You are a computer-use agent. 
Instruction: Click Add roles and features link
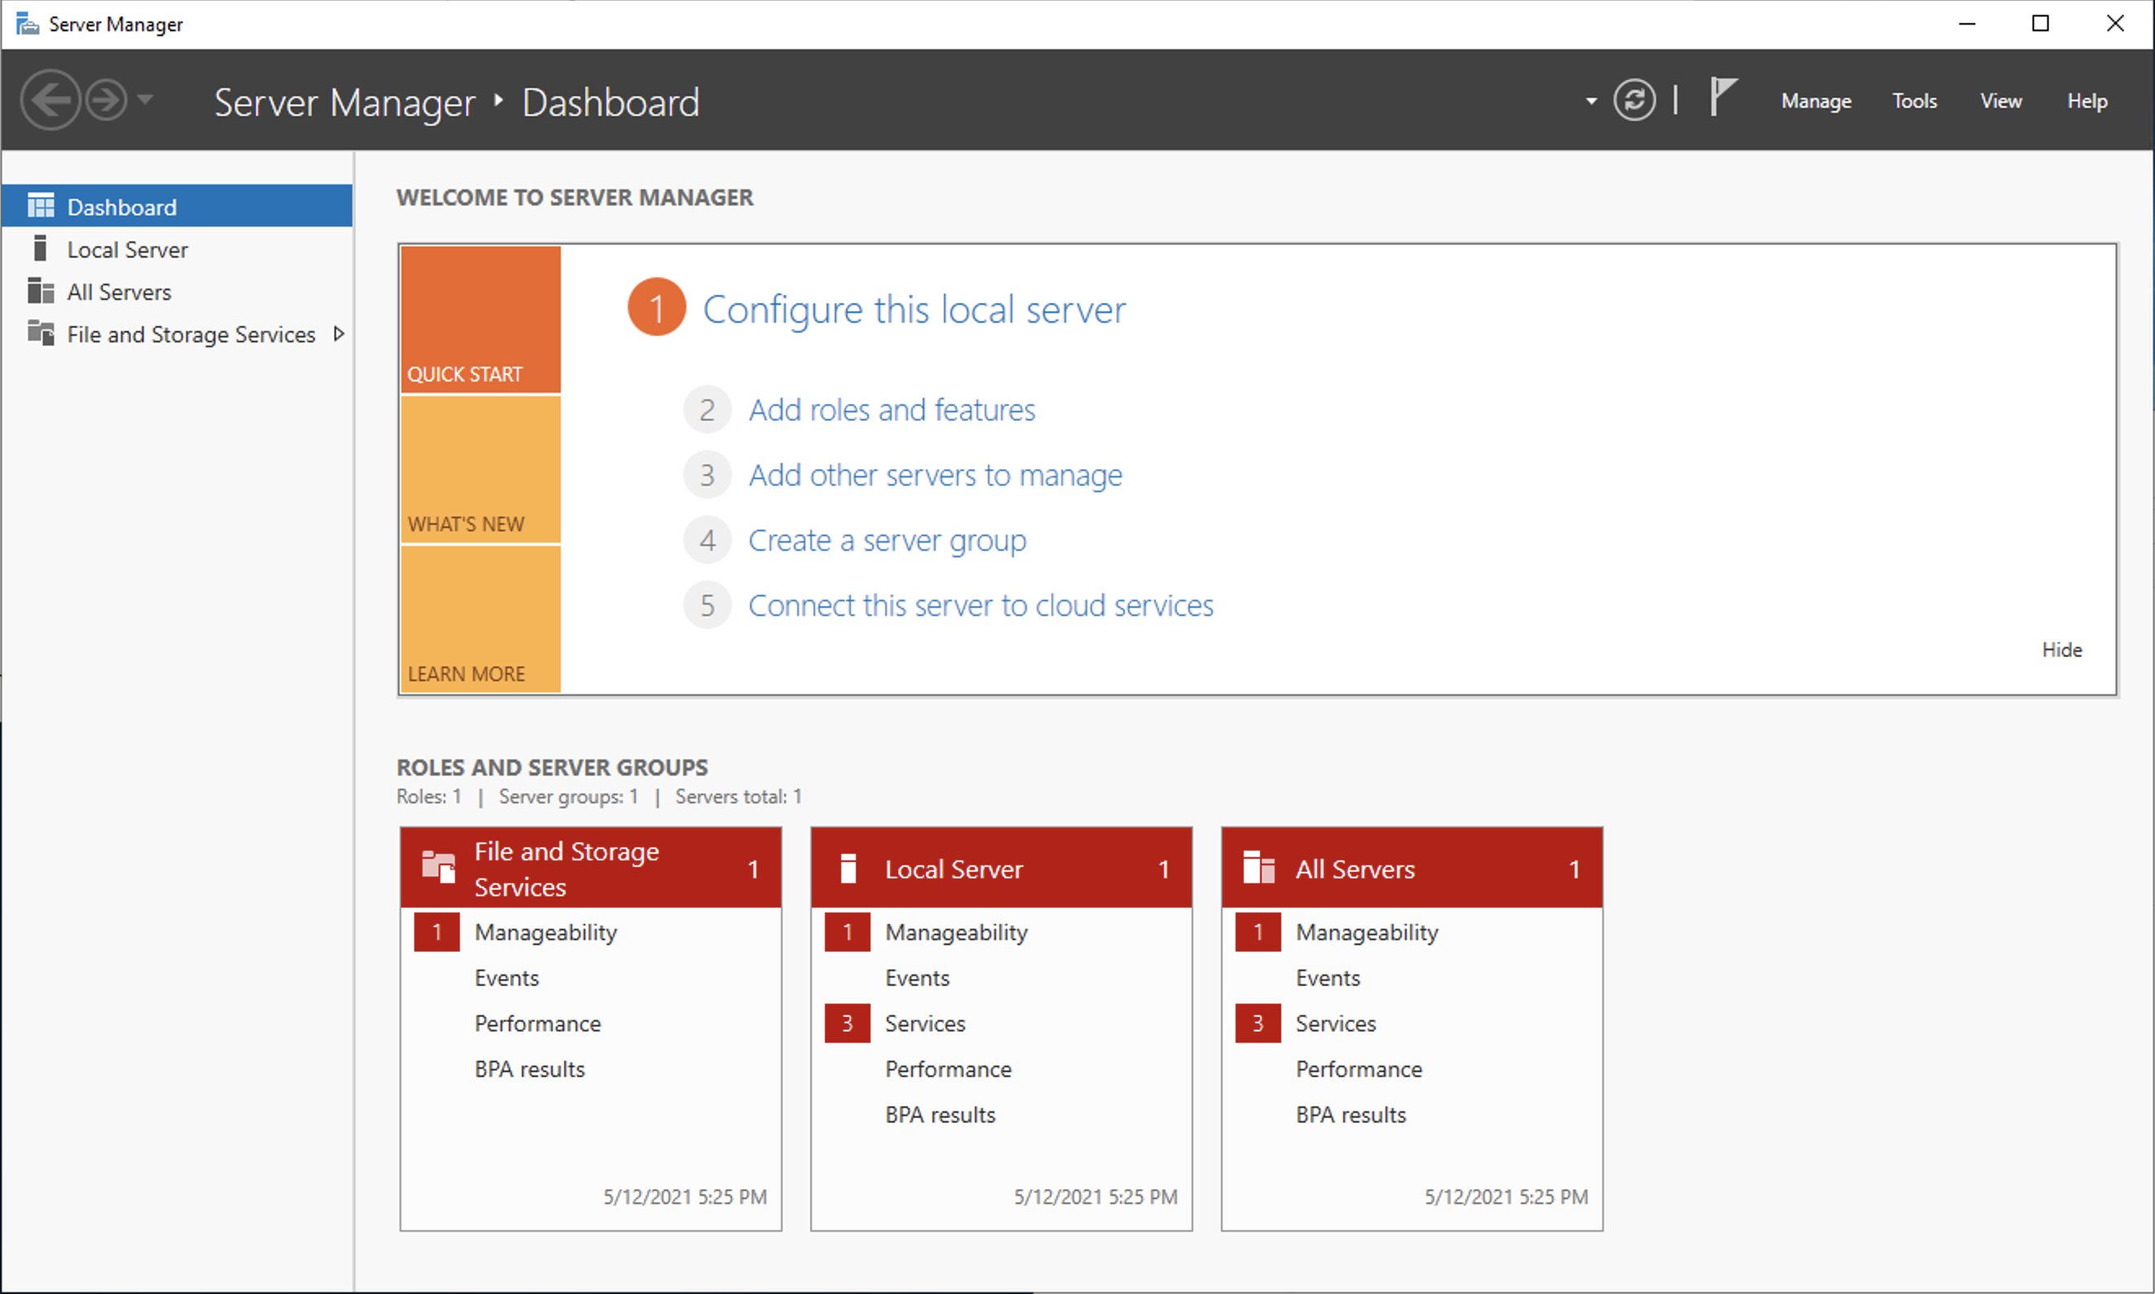[x=892, y=410]
